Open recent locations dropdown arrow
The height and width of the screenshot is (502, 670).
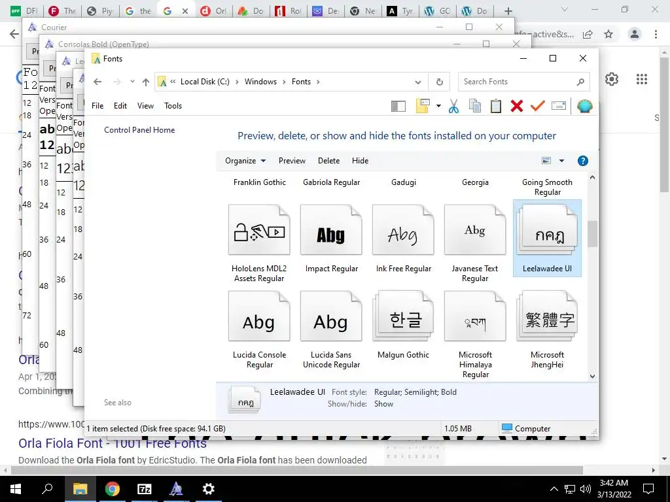click(x=132, y=82)
